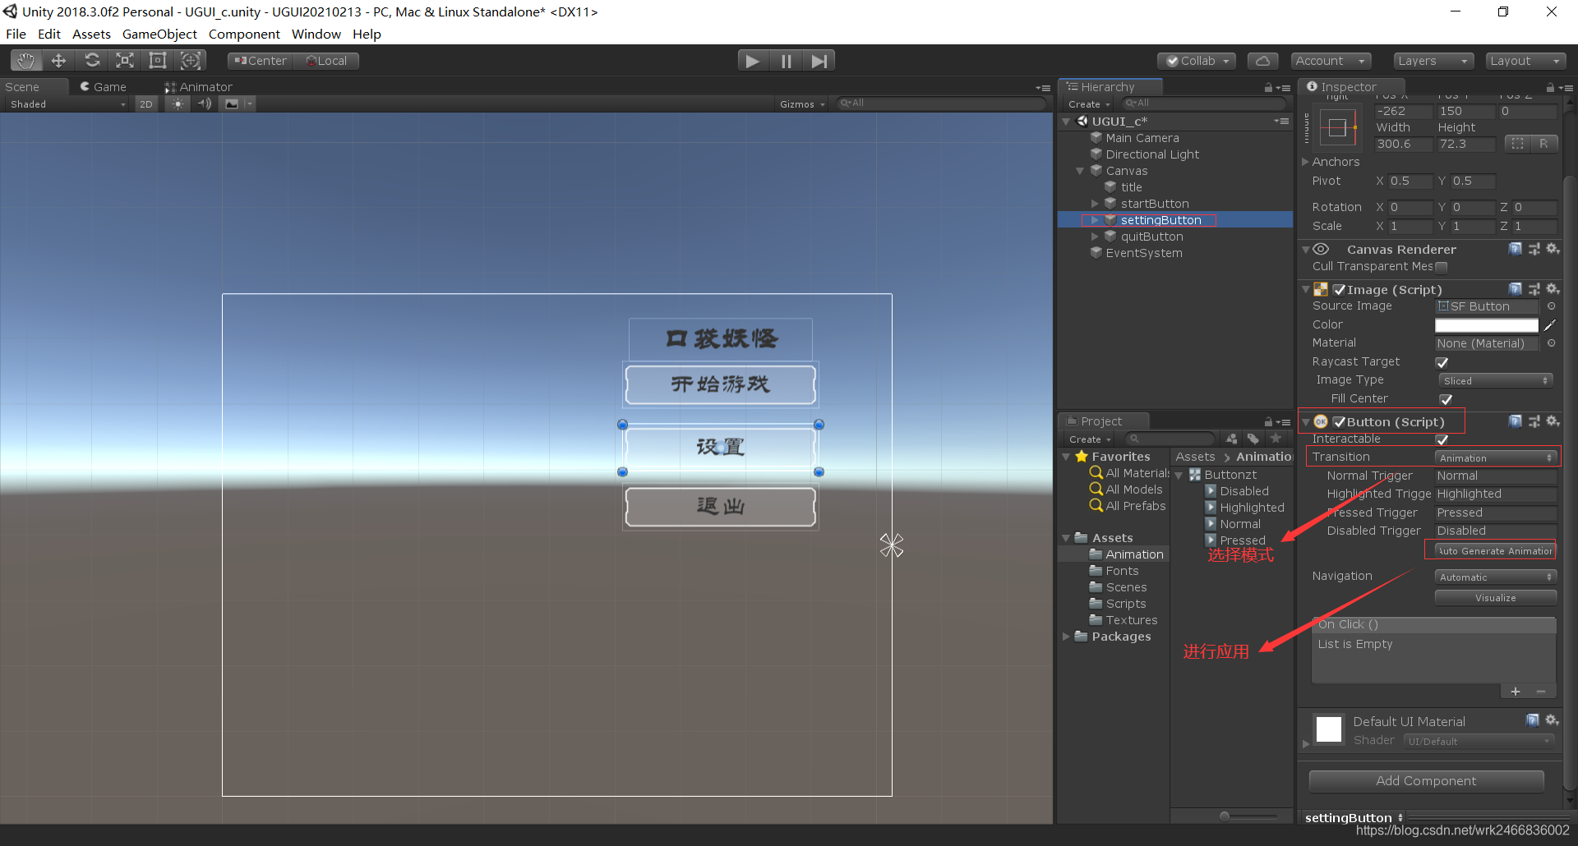Click the Step frame button
Viewport: 1578px width, 846px height.
tap(819, 61)
